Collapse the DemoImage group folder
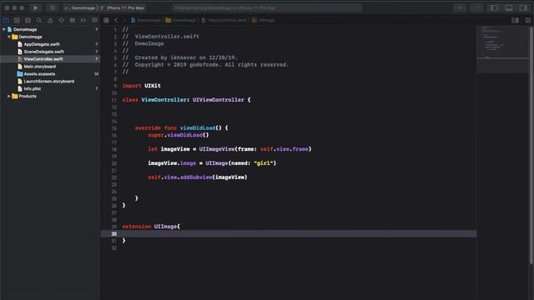Viewport: 534px width, 300px height. 9,37
